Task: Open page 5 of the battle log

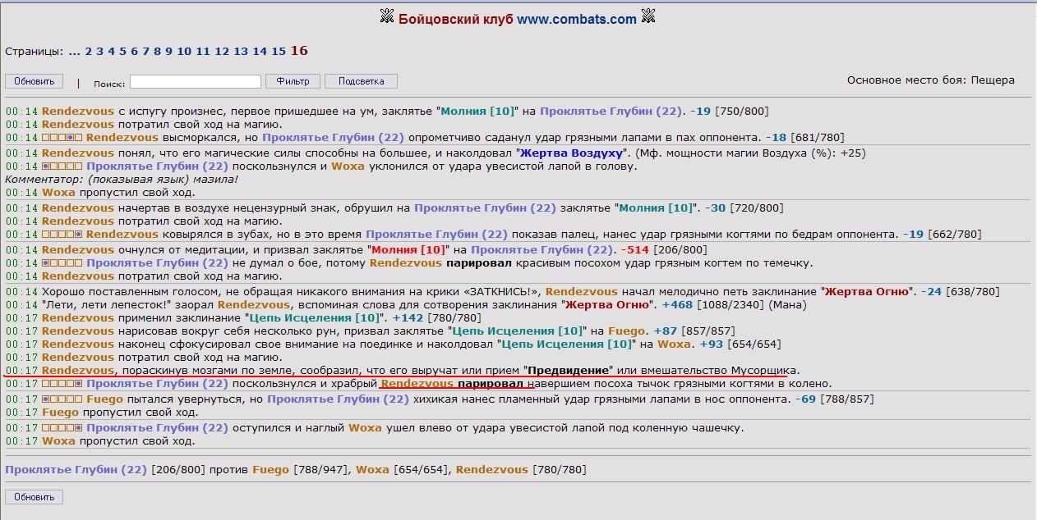Action: (x=122, y=51)
